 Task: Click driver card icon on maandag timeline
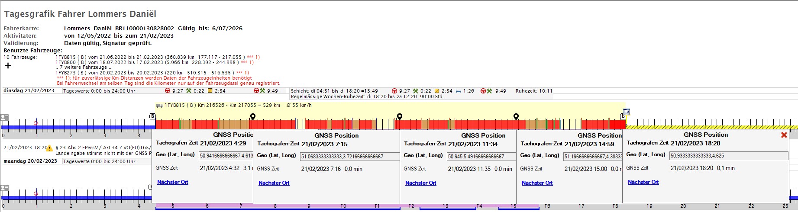pos(4,188)
